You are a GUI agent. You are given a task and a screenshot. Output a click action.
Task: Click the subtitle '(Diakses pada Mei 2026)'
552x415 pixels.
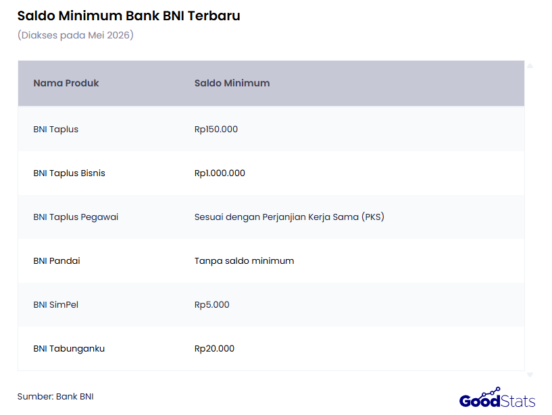pyautogui.click(x=76, y=35)
